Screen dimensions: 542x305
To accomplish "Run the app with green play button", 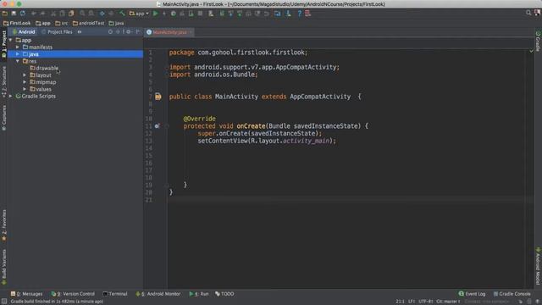I will click(155, 14).
